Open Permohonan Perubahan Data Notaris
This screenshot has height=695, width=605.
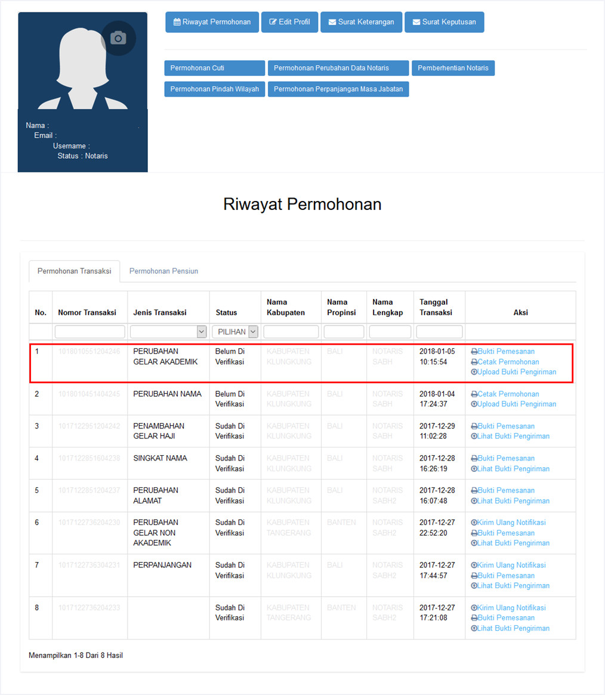point(338,68)
